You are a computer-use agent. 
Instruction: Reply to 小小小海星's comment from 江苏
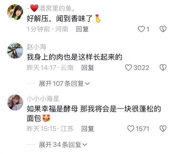(88, 129)
